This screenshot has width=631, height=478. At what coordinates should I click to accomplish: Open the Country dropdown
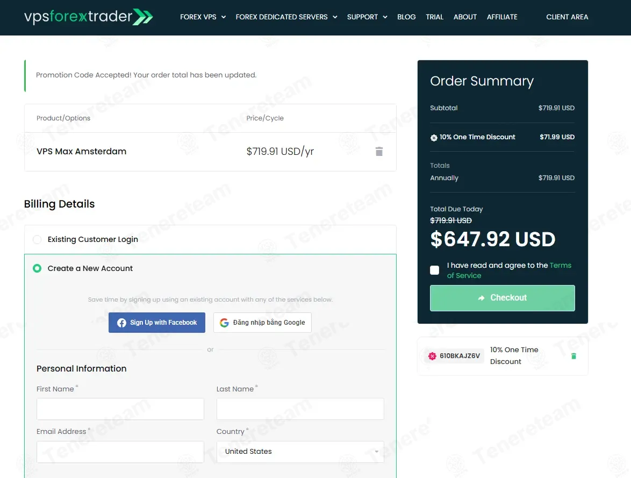[300, 452]
